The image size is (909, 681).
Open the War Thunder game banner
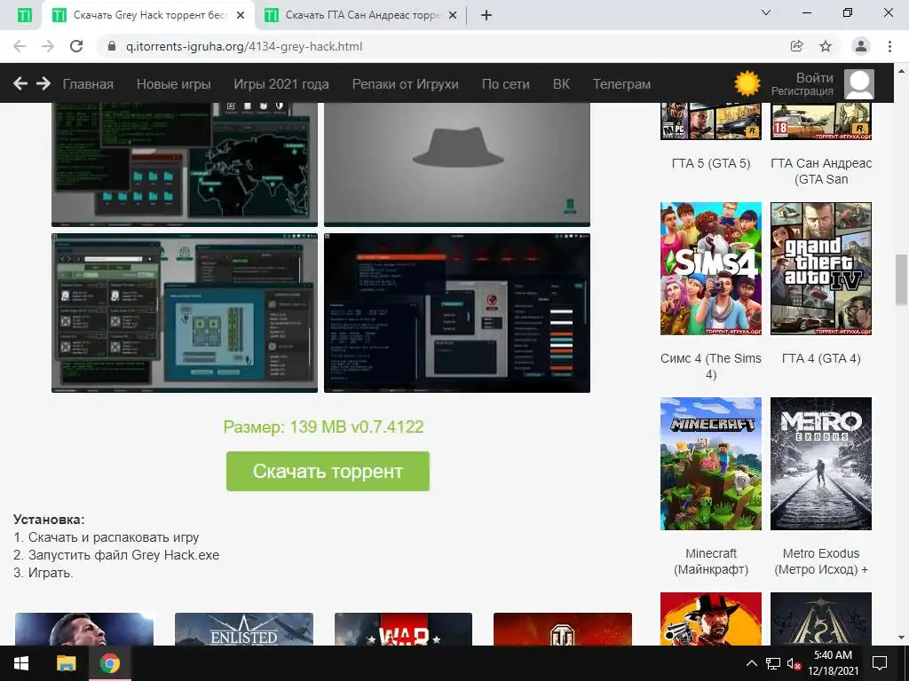404,629
